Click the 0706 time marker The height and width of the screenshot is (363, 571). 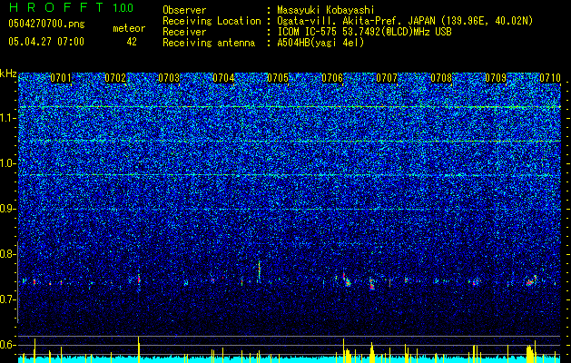332,78
